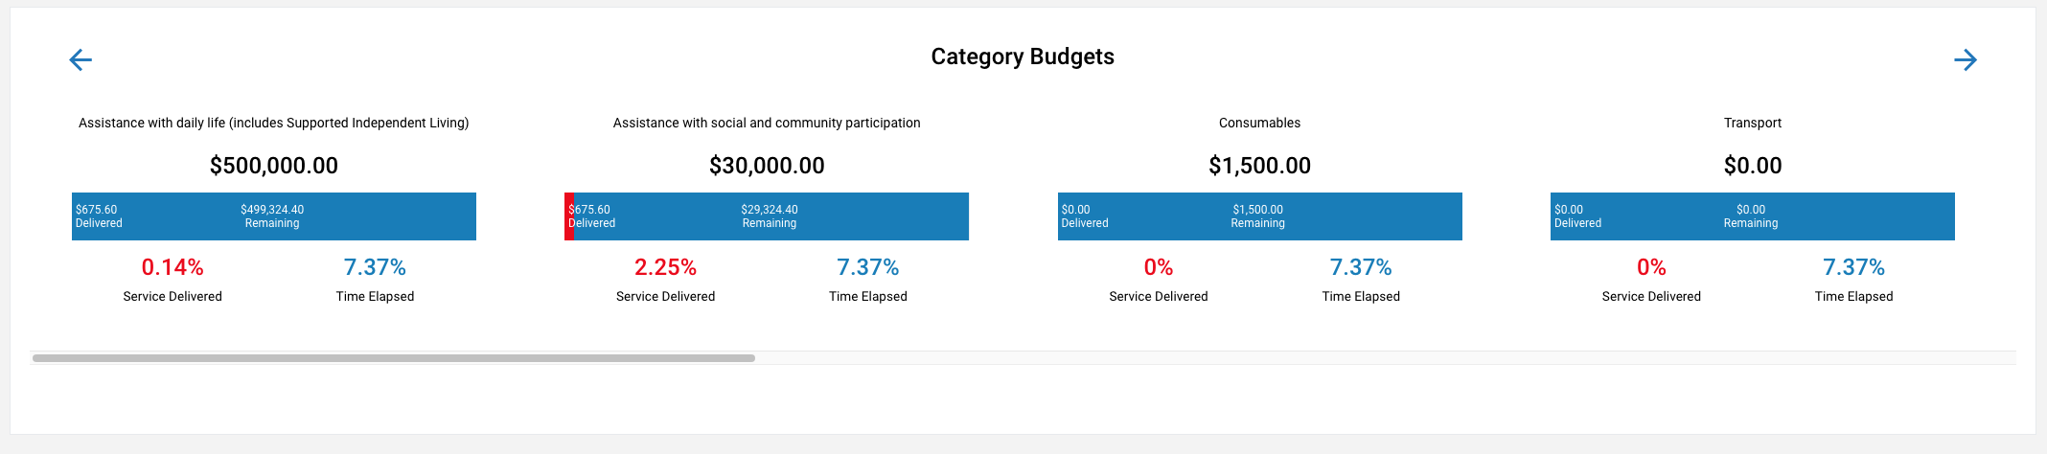This screenshot has height=454, width=2047.
Task: Click the right arrow to next budgets
Action: (1965, 60)
